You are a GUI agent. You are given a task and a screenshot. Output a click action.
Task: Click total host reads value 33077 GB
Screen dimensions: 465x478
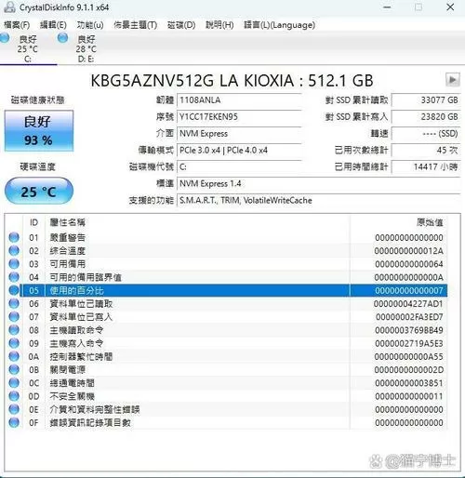pyautogui.click(x=426, y=100)
